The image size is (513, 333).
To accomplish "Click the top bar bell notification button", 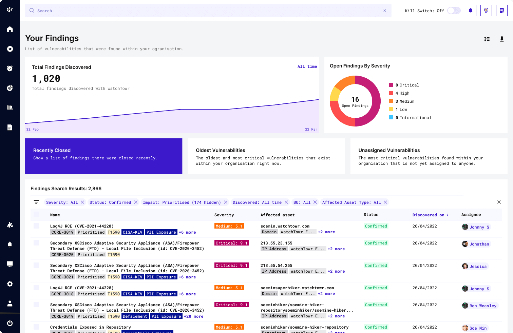I will point(471,11).
